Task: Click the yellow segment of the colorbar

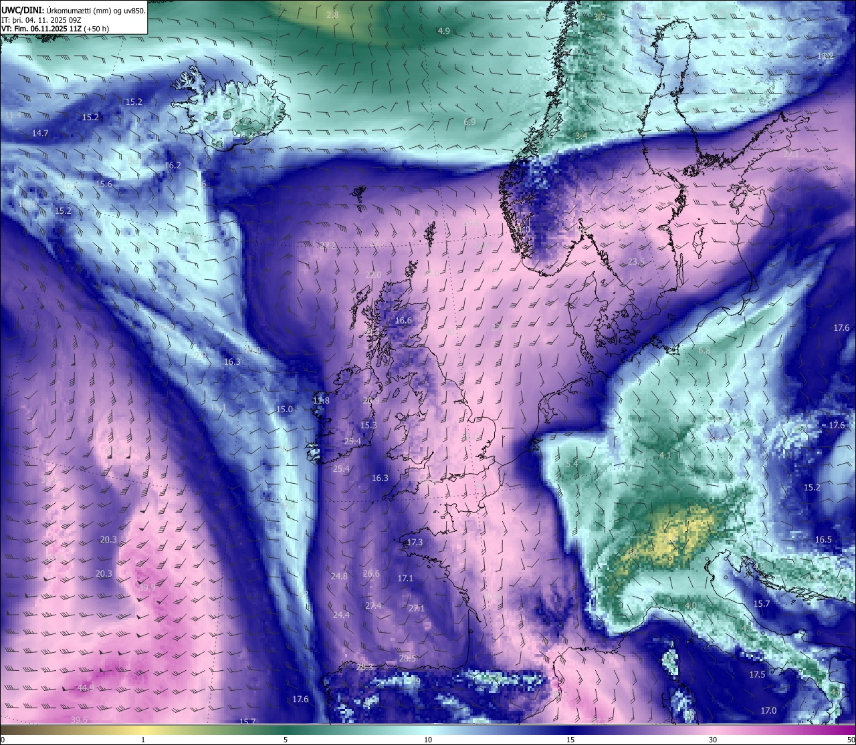Action: (144, 729)
